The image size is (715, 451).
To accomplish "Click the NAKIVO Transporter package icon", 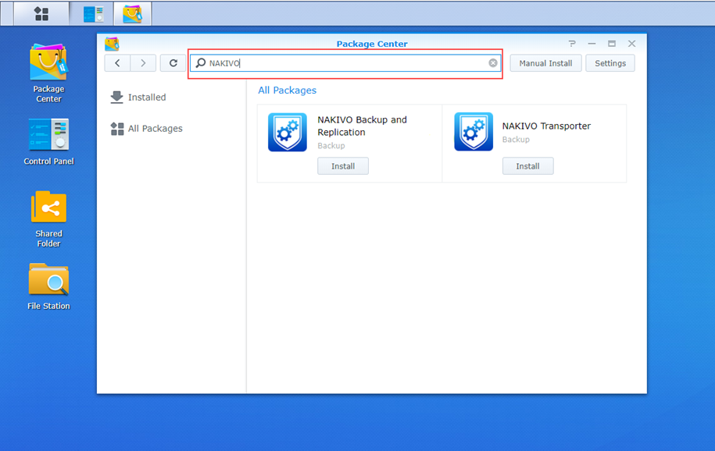I will pos(474,132).
